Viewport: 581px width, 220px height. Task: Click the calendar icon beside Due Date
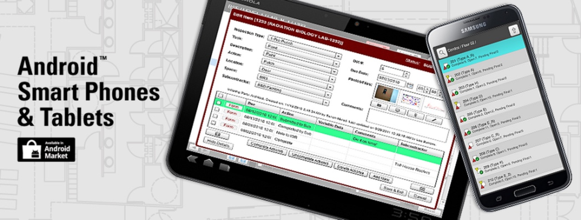[x=410, y=86]
